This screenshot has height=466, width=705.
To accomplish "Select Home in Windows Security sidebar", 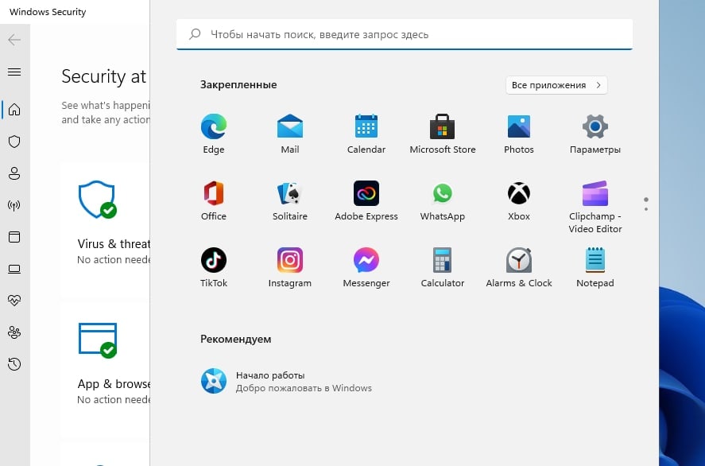I will point(14,109).
